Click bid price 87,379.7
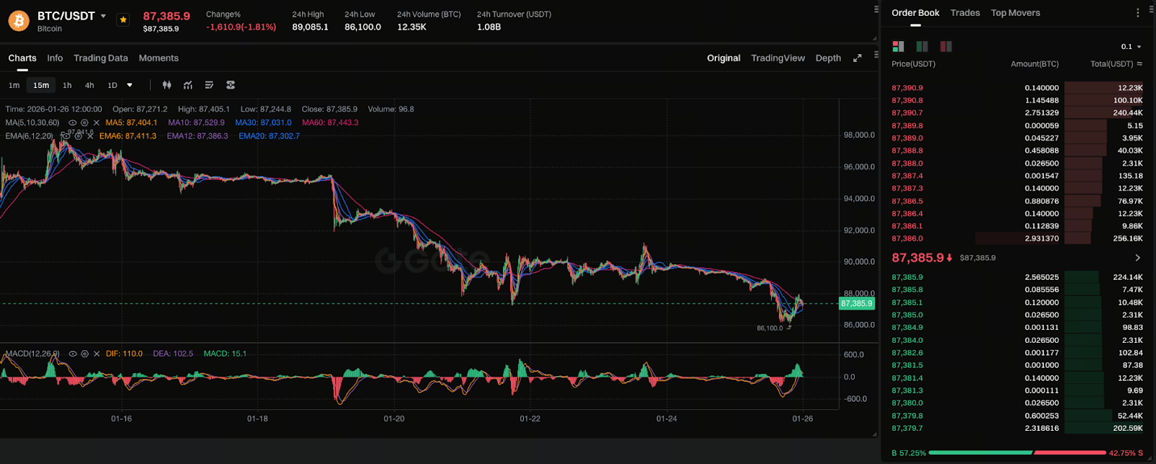 (907, 429)
